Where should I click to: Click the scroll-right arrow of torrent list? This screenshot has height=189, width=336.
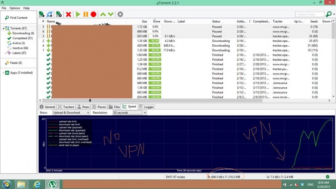(329, 100)
